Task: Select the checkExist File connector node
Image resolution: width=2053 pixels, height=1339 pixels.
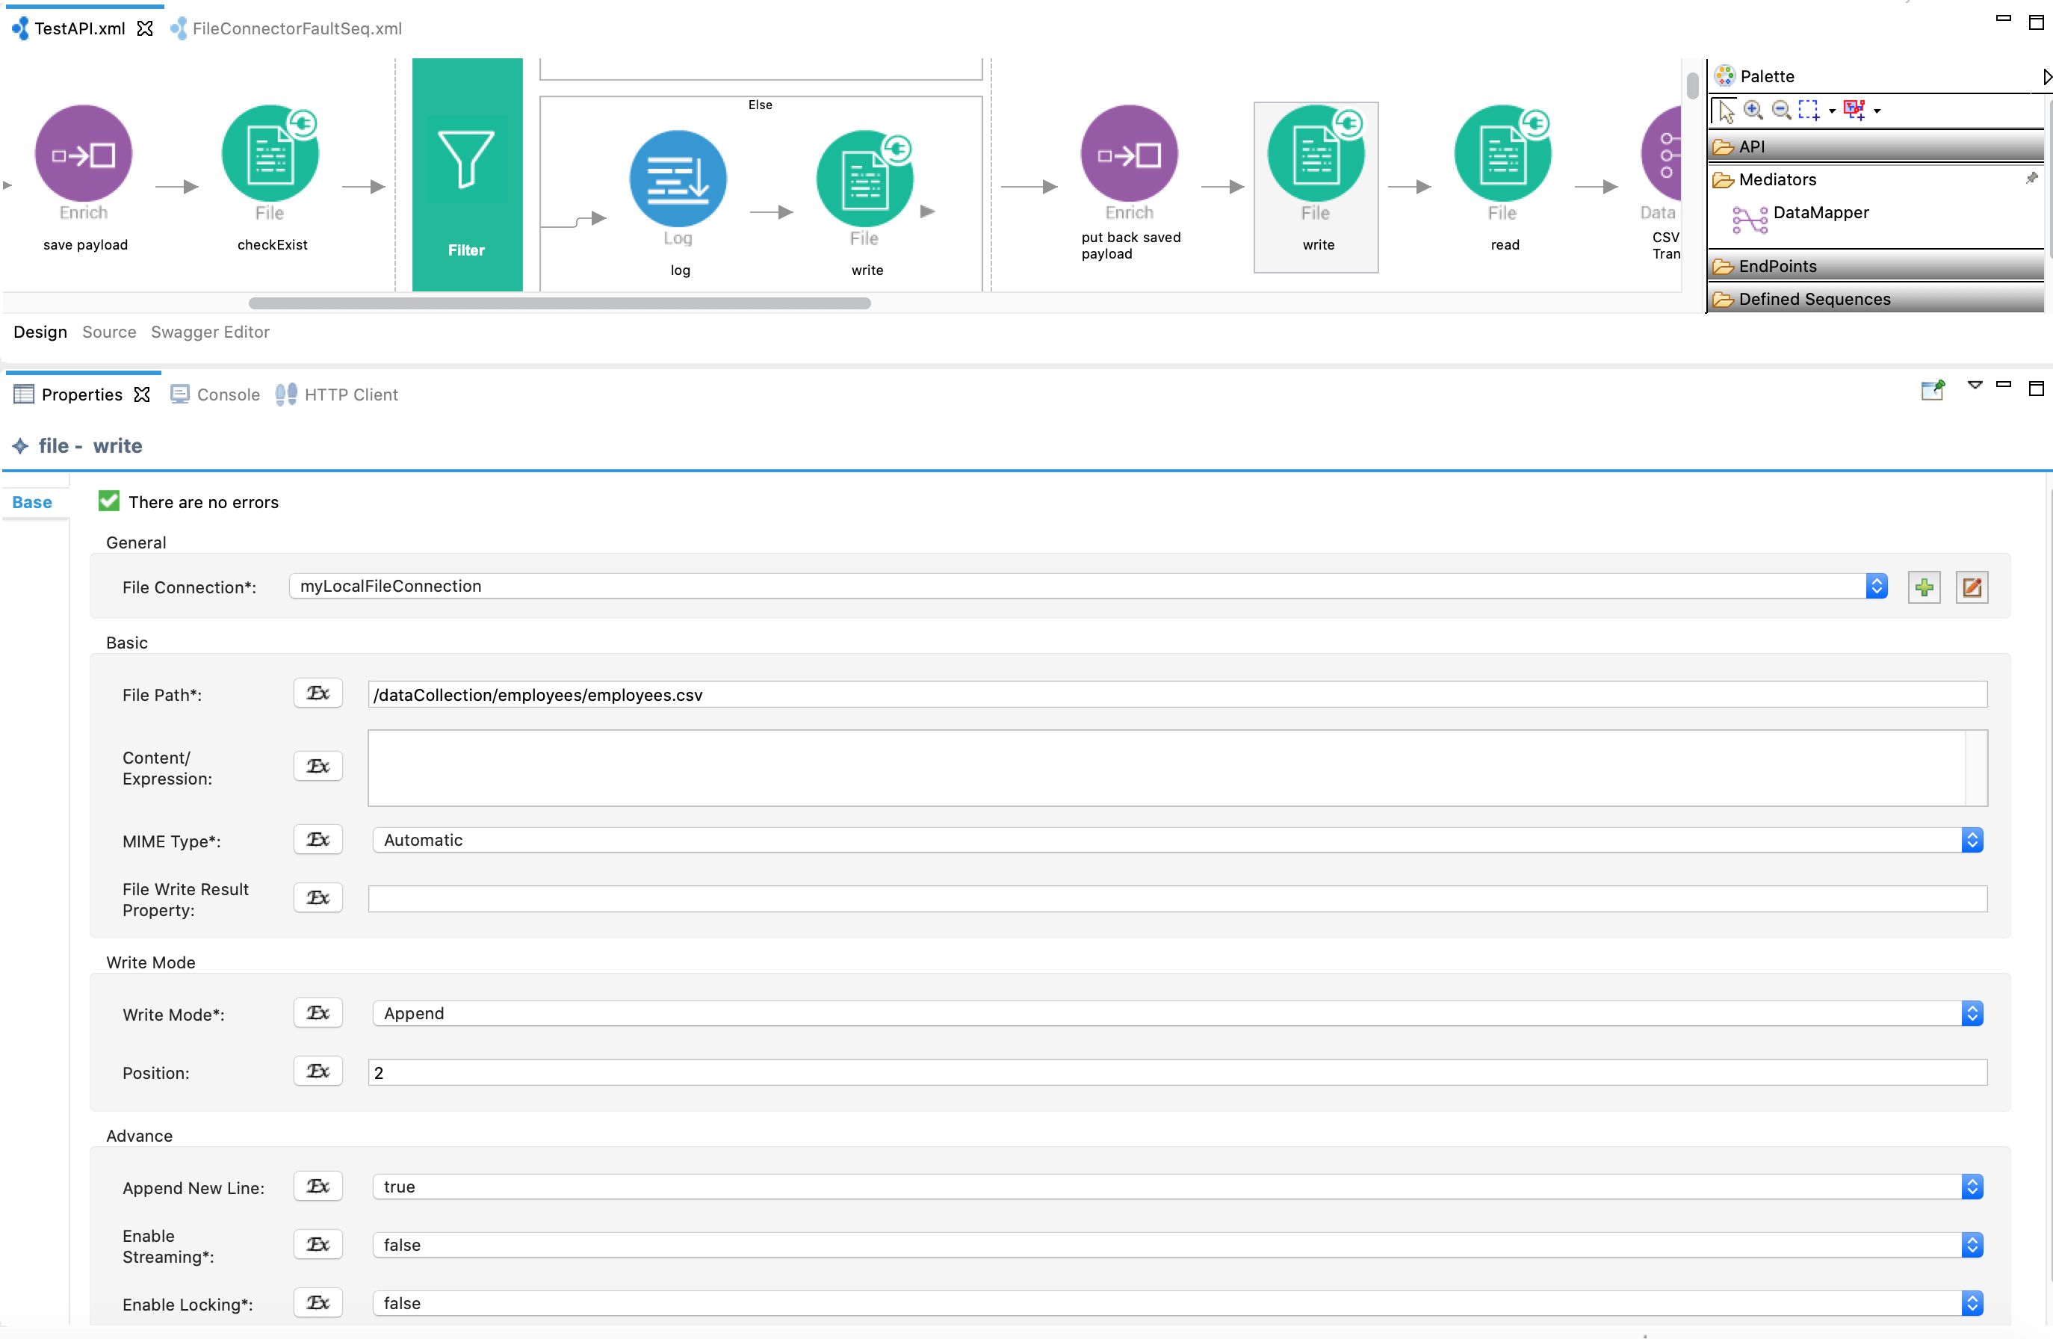Action: (270, 155)
